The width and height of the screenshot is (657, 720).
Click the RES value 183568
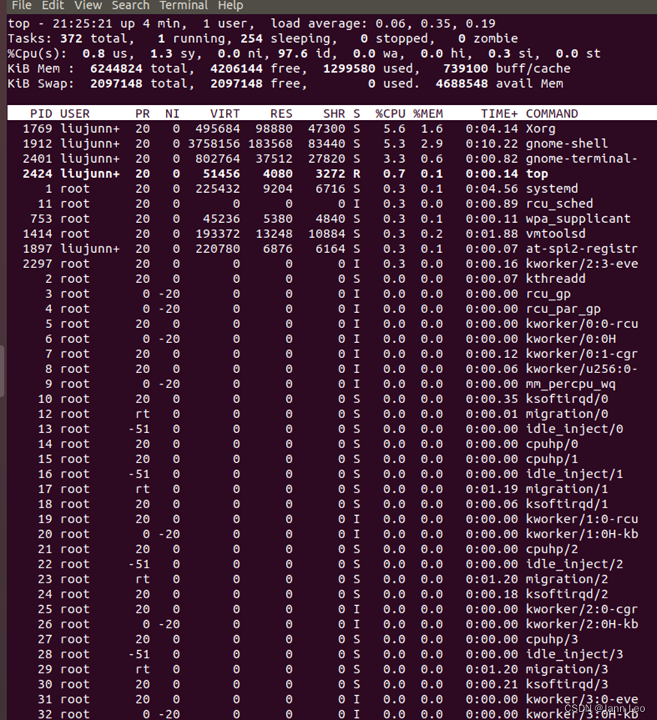coord(270,143)
